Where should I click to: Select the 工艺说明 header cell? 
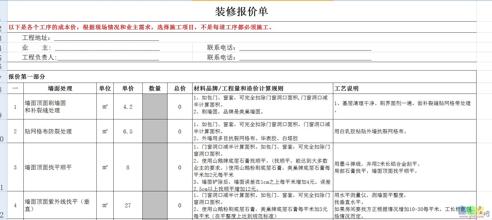tap(405, 88)
